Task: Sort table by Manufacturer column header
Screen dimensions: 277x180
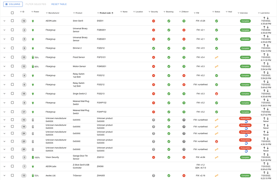Action: tap(54, 13)
